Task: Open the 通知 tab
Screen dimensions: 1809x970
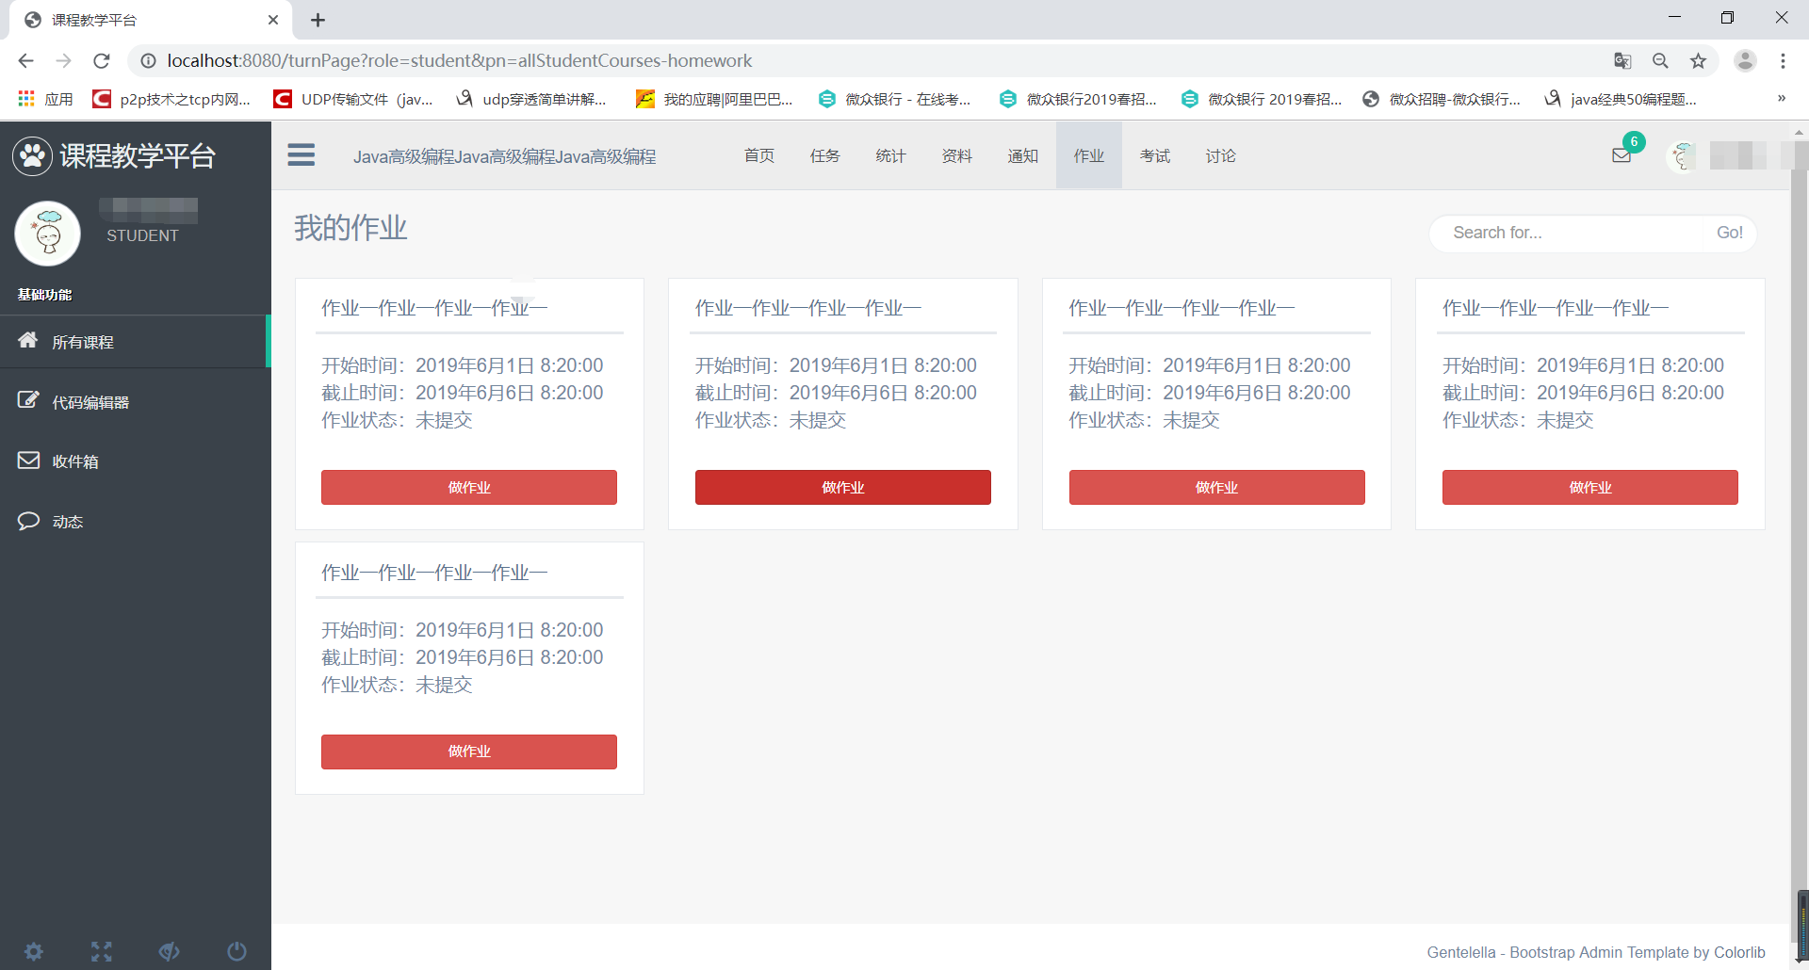Action: point(1023,155)
